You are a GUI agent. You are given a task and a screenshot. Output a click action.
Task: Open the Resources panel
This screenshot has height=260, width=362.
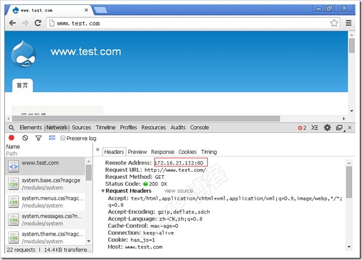[154, 128]
